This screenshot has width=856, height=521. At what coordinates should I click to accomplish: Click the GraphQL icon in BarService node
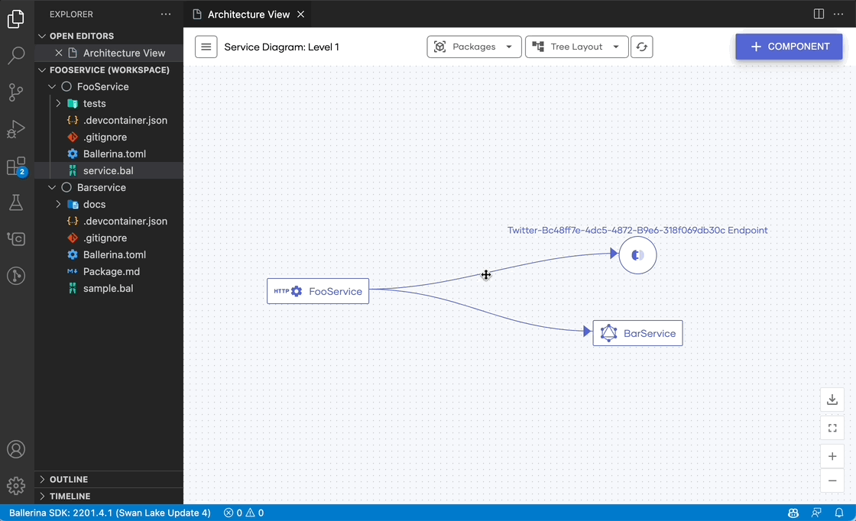(x=608, y=333)
